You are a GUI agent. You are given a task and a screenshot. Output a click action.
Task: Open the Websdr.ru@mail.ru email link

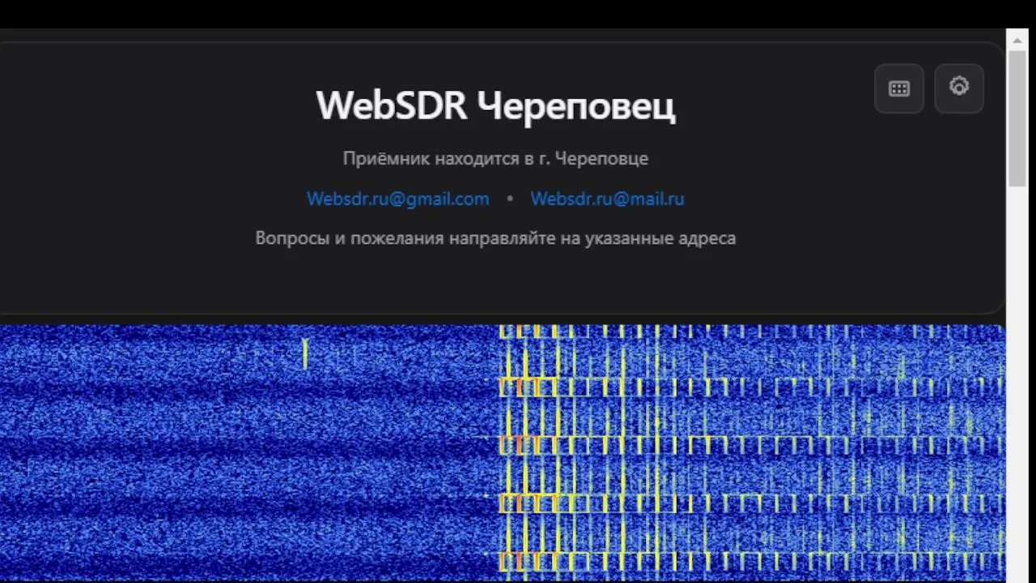607,198
